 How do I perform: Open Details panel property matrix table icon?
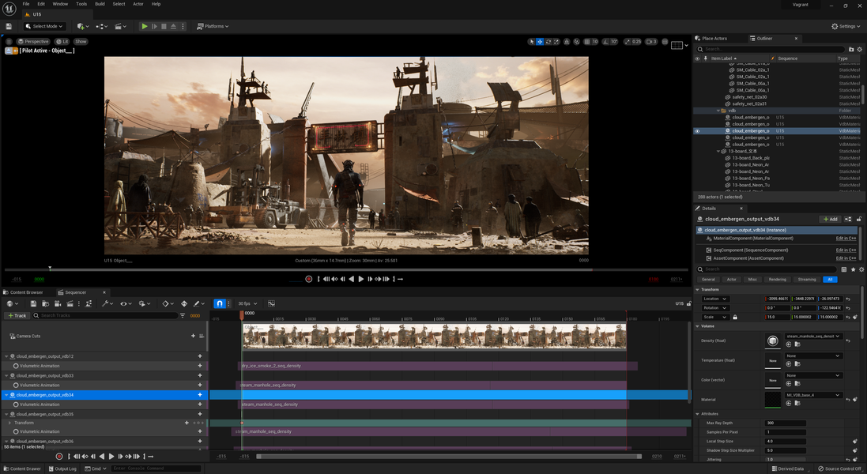pos(844,269)
